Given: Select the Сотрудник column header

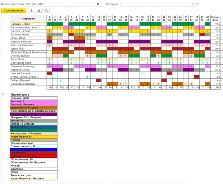Looking at the screenshot, I should [28, 19].
